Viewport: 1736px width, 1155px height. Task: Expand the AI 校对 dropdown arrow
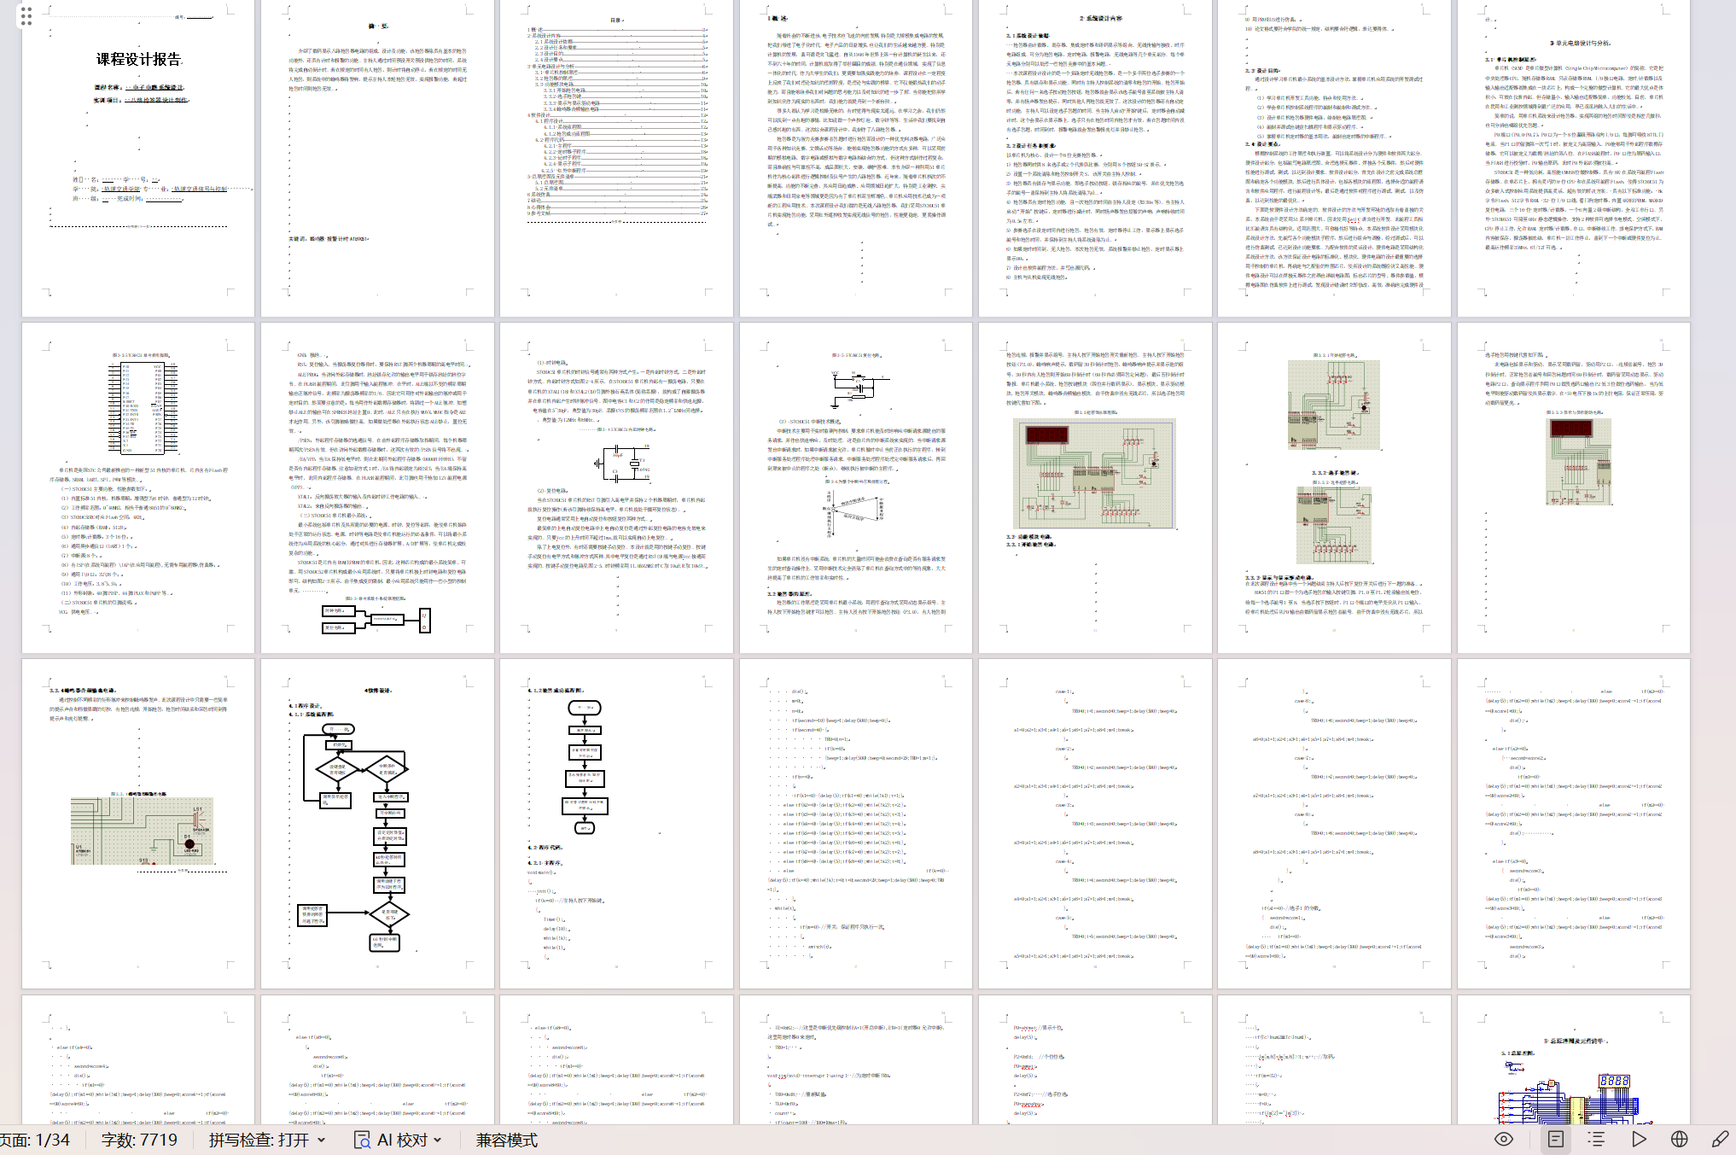click(438, 1140)
